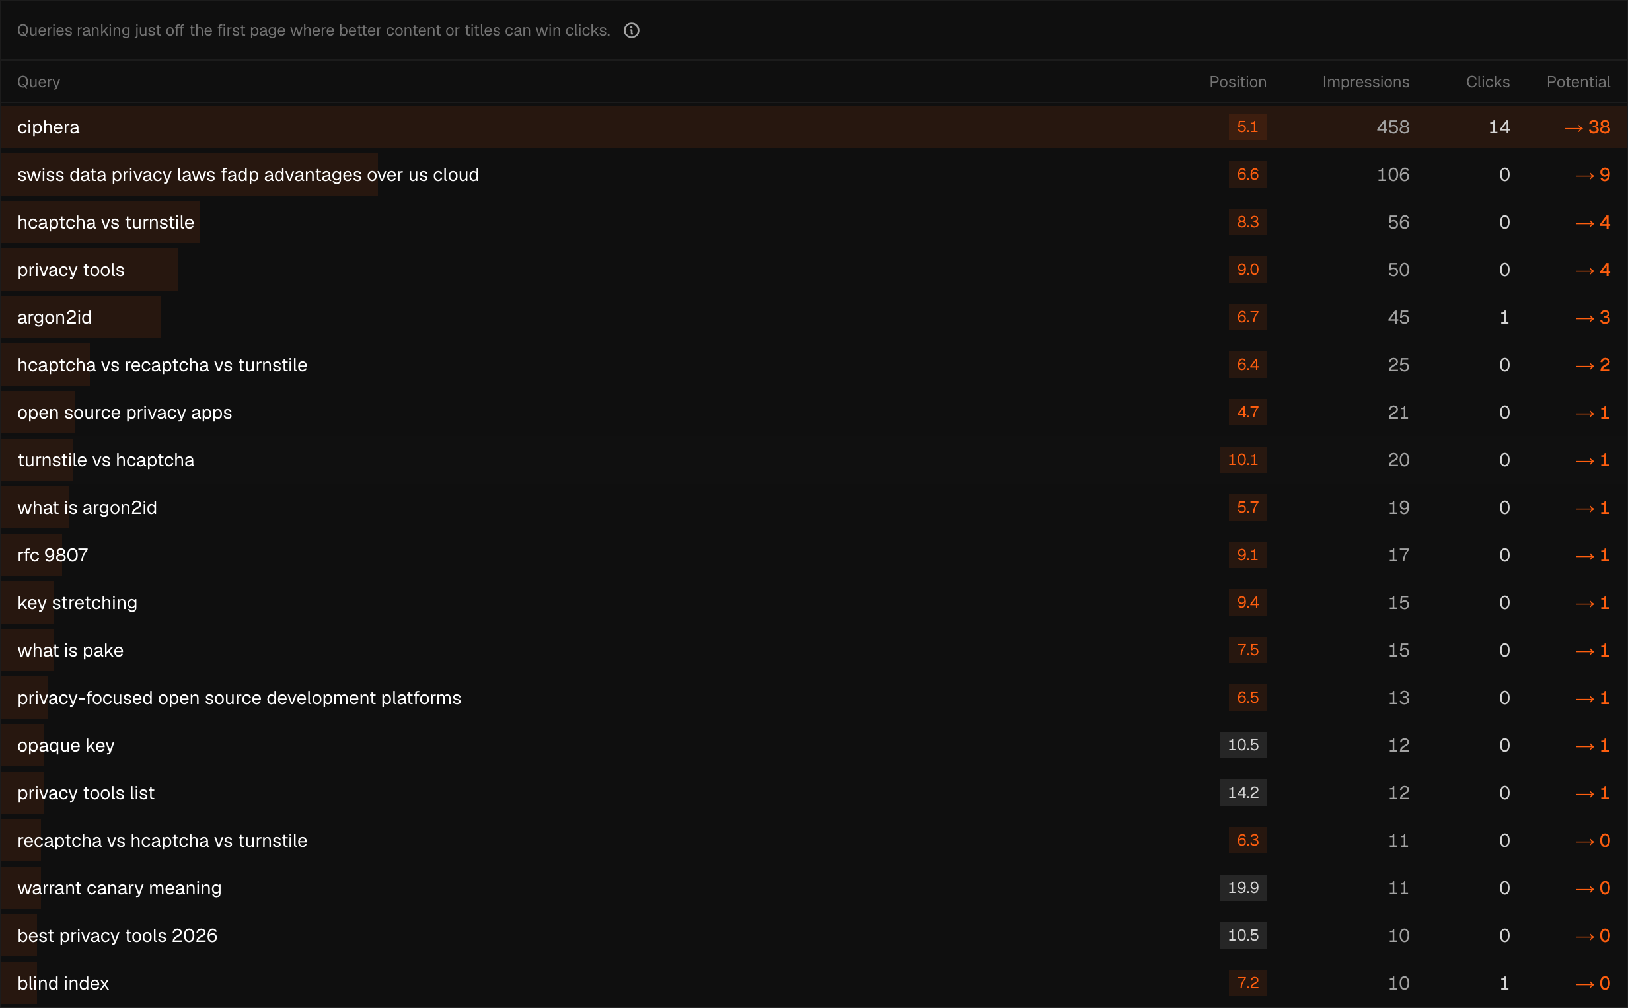Click position badge 19.9 for warrant canary meaning
This screenshot has height=1008, width=1628.
1243,888
